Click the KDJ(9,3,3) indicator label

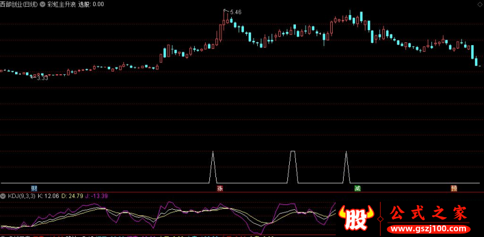(x=22, y=196)
